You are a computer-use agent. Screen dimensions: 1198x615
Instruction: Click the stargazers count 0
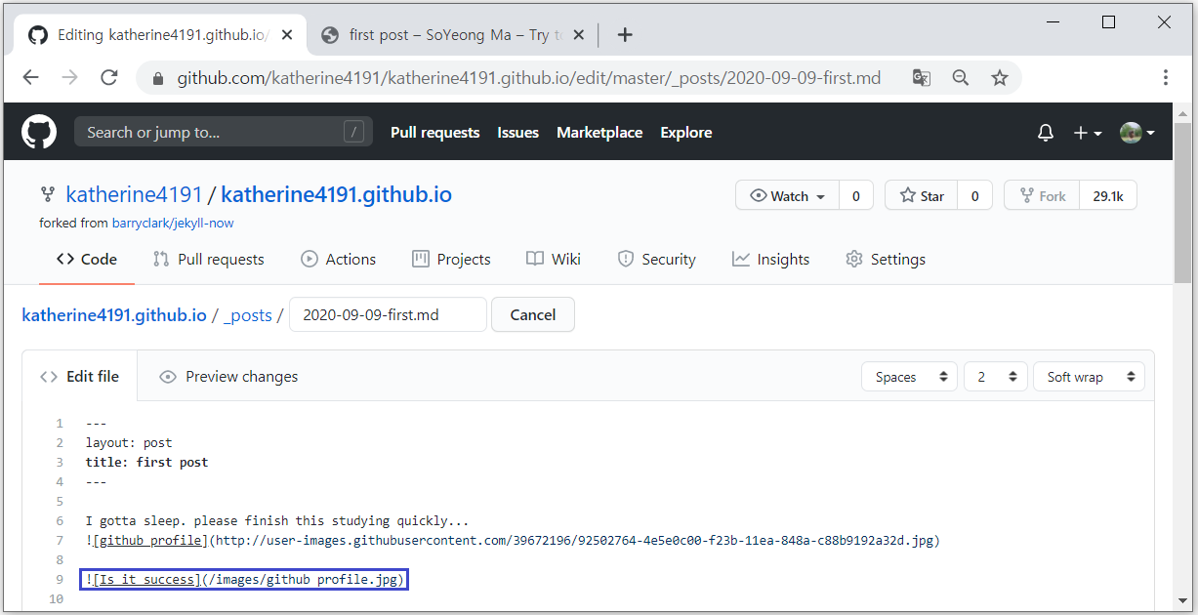click(x=974, y=195)
